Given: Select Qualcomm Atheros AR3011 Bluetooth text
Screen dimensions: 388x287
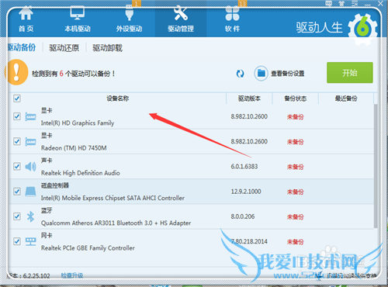Looking at the screenshot, I should click(x=116, y=223).
